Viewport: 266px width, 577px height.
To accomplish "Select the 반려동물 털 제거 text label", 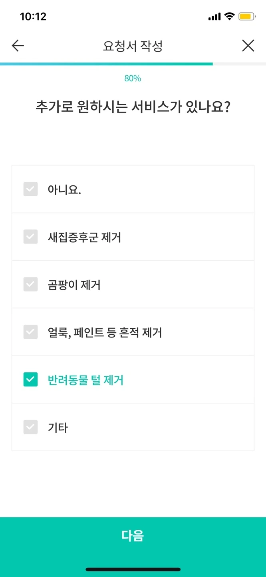I will [85, 379].
